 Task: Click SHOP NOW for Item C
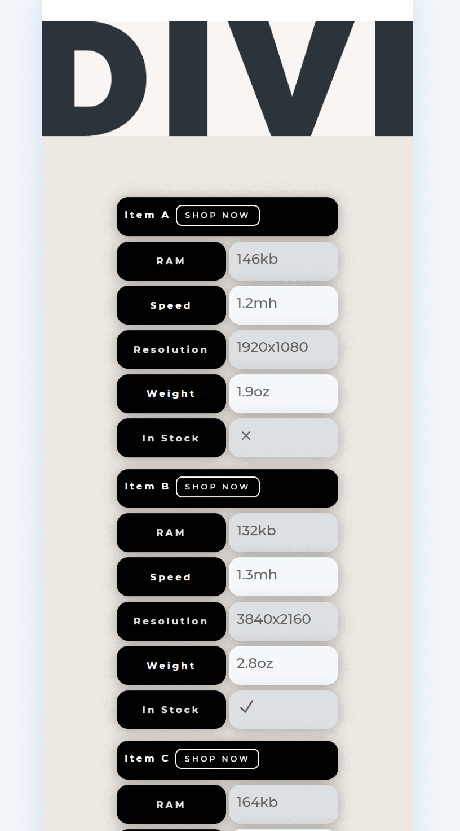(x=218, y=759)
